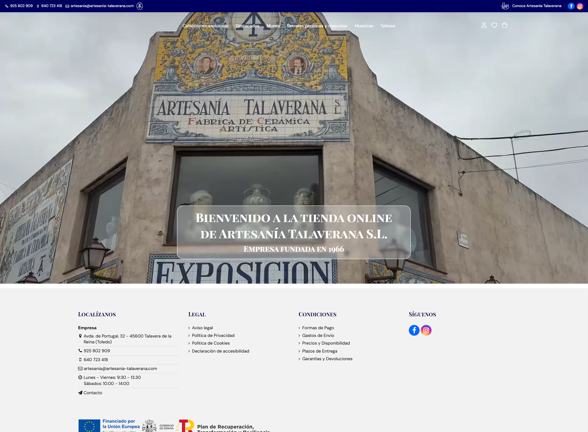Click the Instagram icon in top bar
588x432 pixels.
(x=580, y=6)
